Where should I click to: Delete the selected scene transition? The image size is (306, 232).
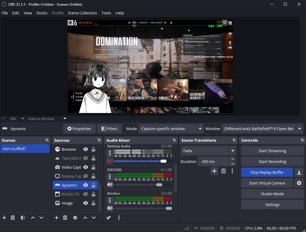(x=223, y=171)
